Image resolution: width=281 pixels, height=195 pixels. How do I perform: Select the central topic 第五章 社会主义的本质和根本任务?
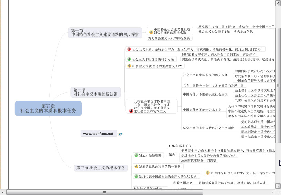48,108
